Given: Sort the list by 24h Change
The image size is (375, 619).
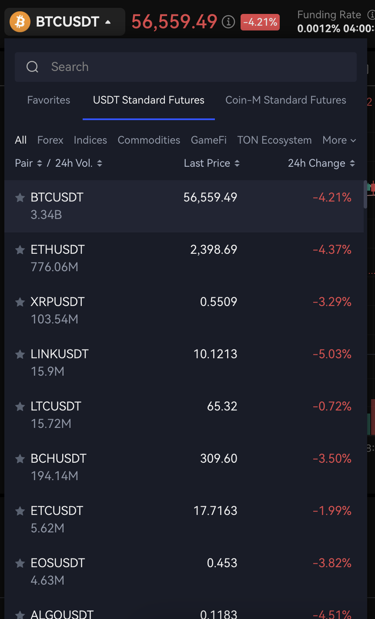Looking at the screenshot, I should (321, 163).
